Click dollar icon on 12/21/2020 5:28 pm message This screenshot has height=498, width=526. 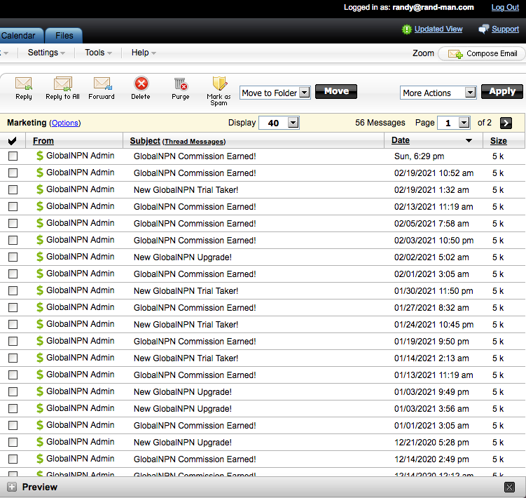pos(40,442)
